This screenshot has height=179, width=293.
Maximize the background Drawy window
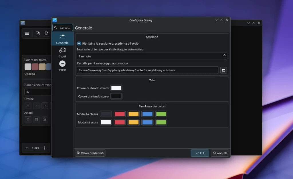(x=254, y=23)
